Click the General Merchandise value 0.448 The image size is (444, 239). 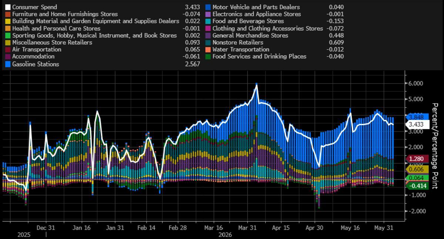click(x=336, y=35)
